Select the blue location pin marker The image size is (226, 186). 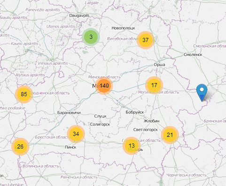coord(202,93)
